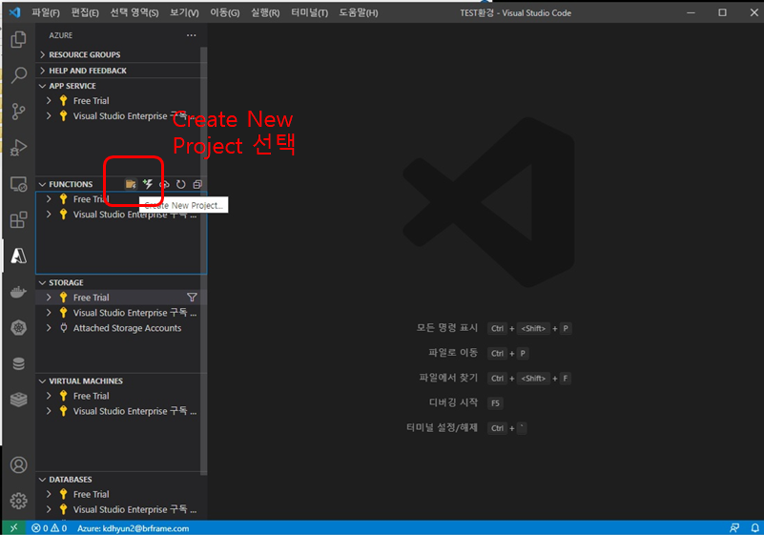Click the remote window indicator in status bar

[13, 527]
